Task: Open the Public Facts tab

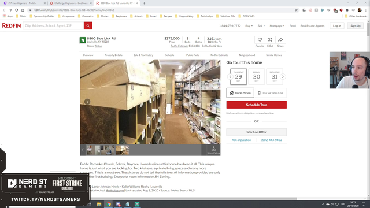Action: (x=193, y=55)
